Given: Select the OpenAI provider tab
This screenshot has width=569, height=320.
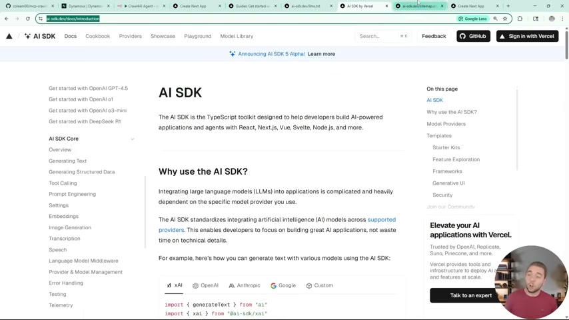Looking at the screenshot, I should (x=205, y=285).
